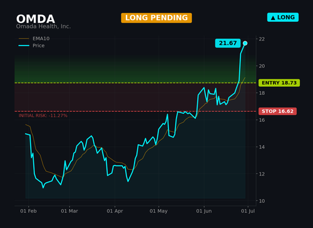
Task: Click the 01 Jun axis label
Action: click(x=204, y=211)
